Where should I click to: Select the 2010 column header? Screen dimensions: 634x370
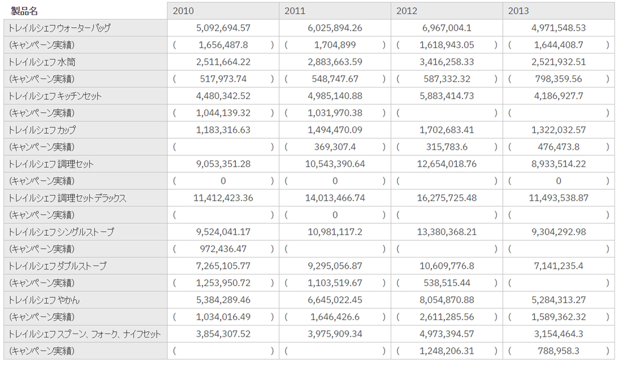coord(223,11)
